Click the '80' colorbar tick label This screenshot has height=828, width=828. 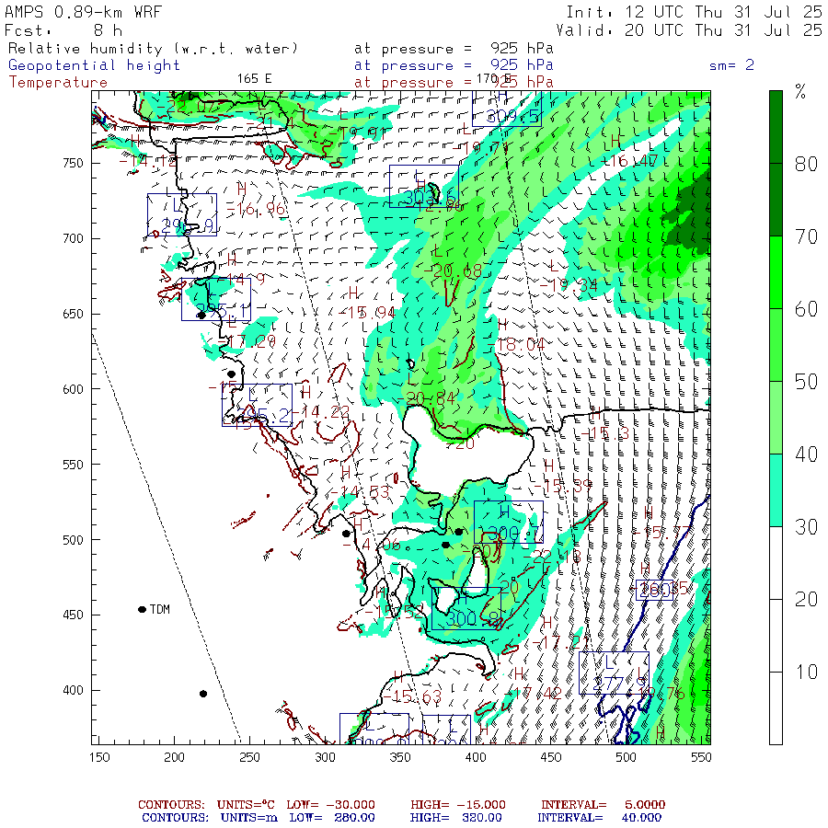pyautogui.click(x=806, y=165)
